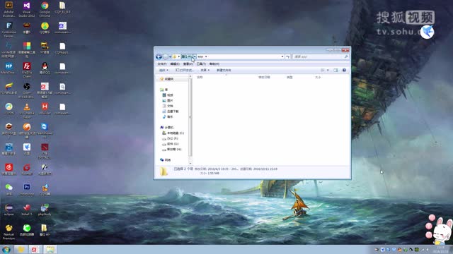
Task: Expand the dropdown arrow after 'app' breadcrumb
Action: coord(206,56)
